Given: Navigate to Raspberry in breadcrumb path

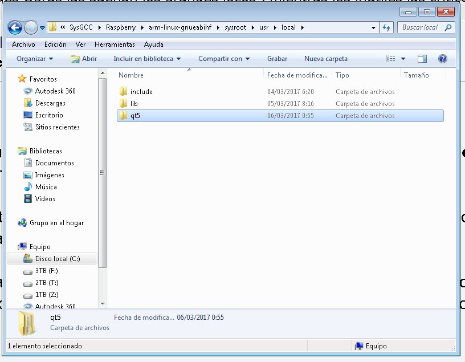Looking at the screenshot, I should pos(121,27).
